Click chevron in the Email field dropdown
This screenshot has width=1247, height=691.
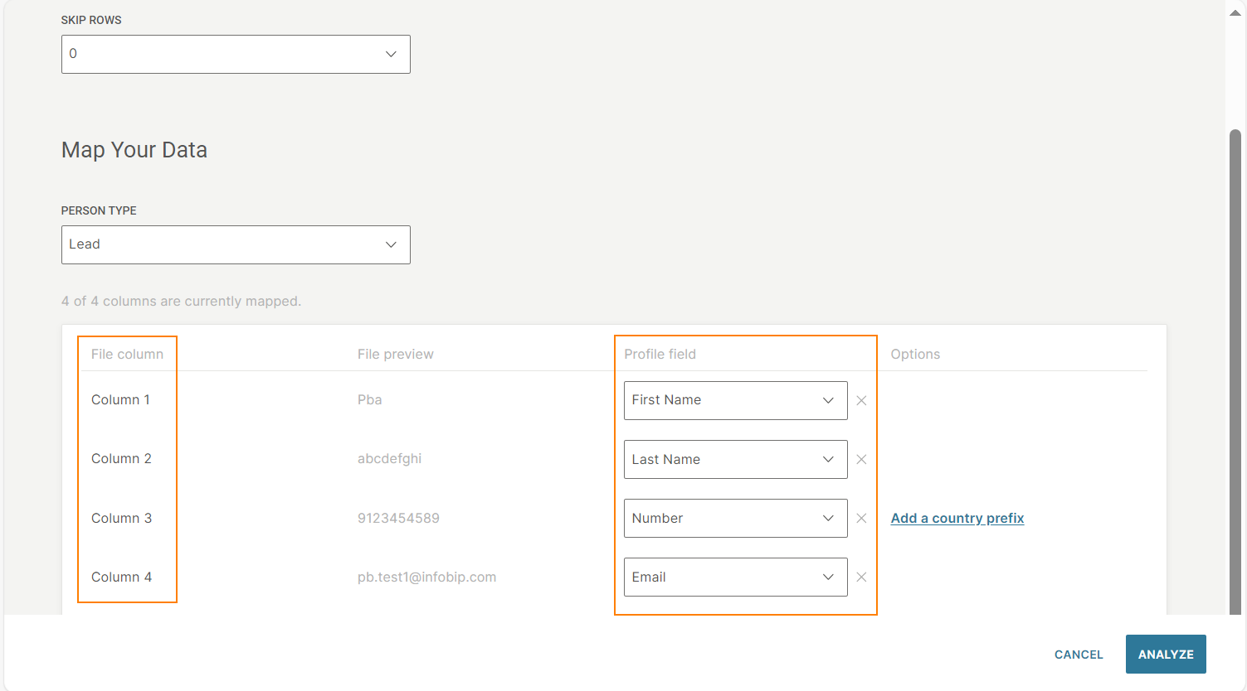(x=828, y=577)
